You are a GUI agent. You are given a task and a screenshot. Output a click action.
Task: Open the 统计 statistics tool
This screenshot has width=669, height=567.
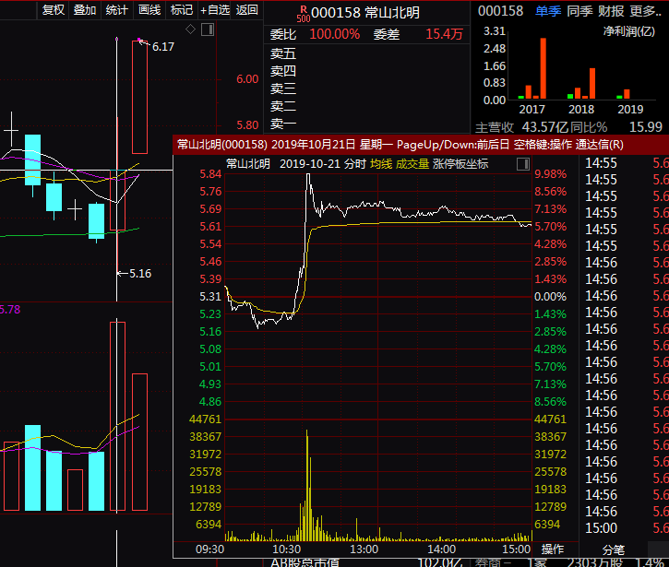click(x=116, y=9)
